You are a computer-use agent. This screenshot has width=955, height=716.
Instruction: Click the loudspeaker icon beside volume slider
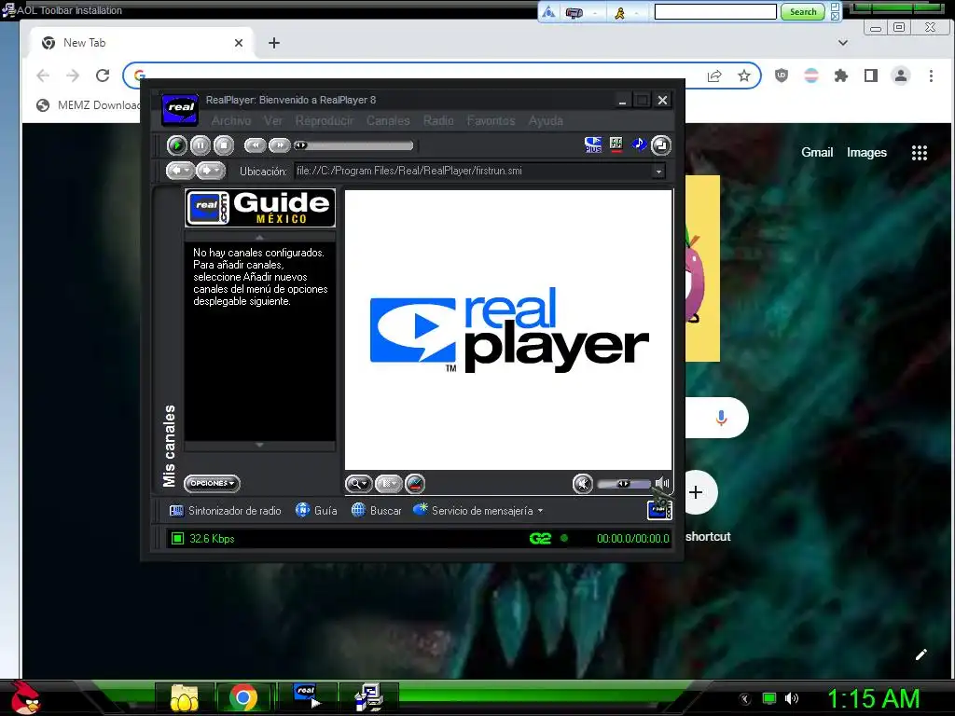point(662,484)
